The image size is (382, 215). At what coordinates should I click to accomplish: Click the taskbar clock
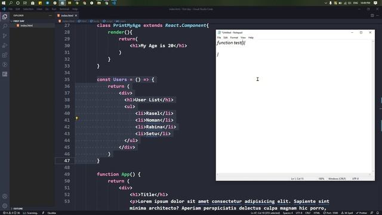[x=365, y=3]
